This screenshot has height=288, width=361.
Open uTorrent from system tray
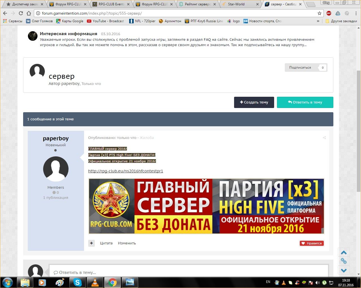coord(324,283)
